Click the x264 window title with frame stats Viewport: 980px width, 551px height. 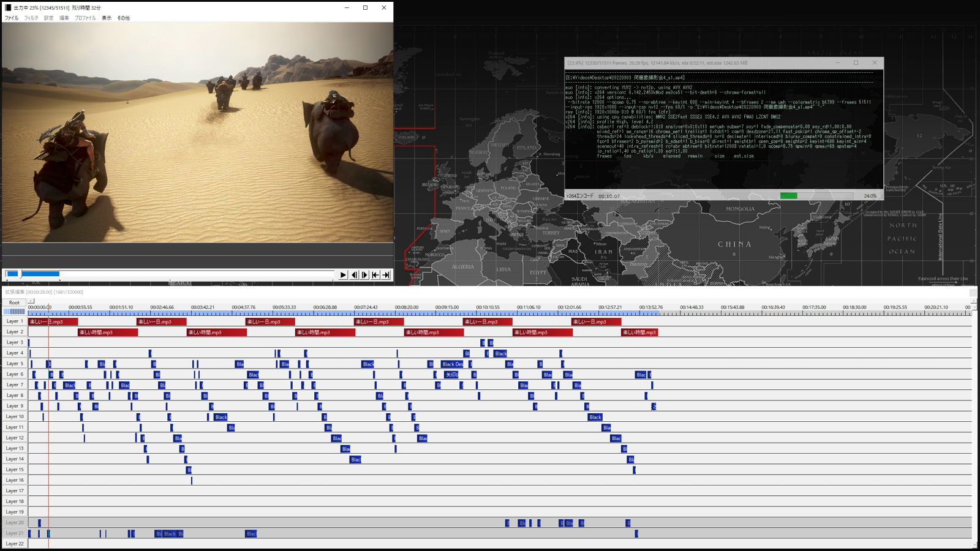coord(657,63)
